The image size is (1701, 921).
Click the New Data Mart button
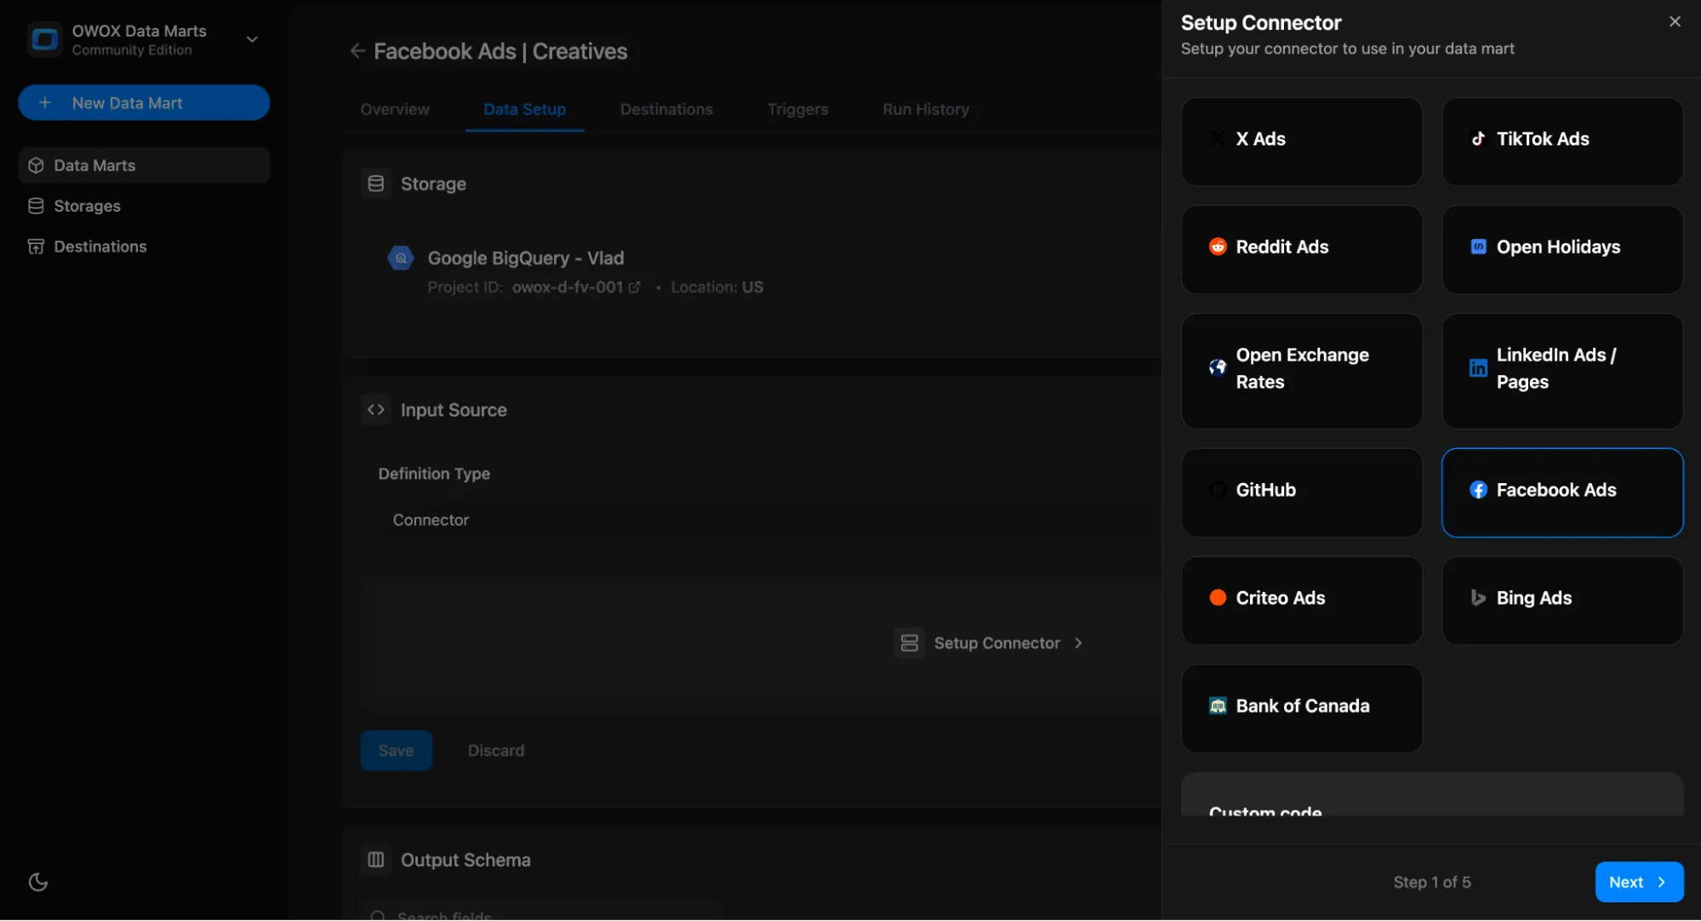(144, 103)
